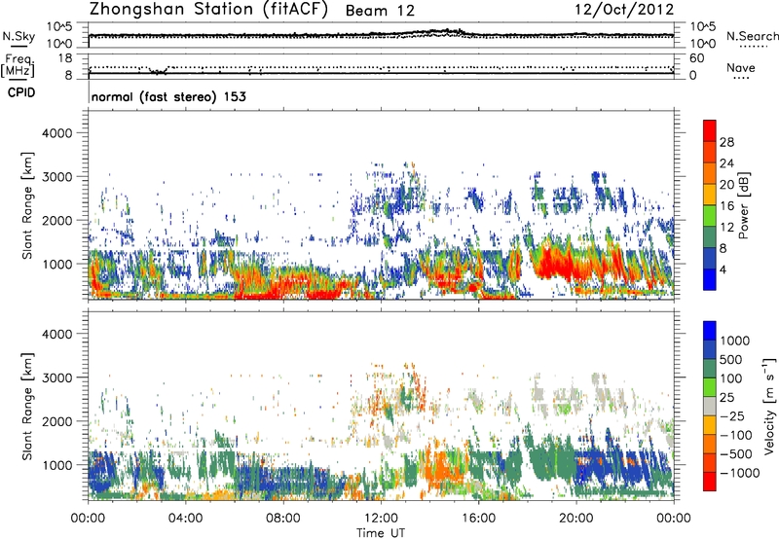Click the Slant Range [km] label of power panel
The width and height of the screenshot is (779, 539).
coord(27,205)
